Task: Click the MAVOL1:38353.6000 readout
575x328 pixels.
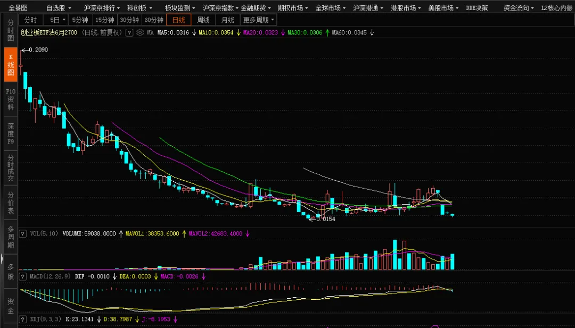Action: pyautogui.click(x=152, y=233)
